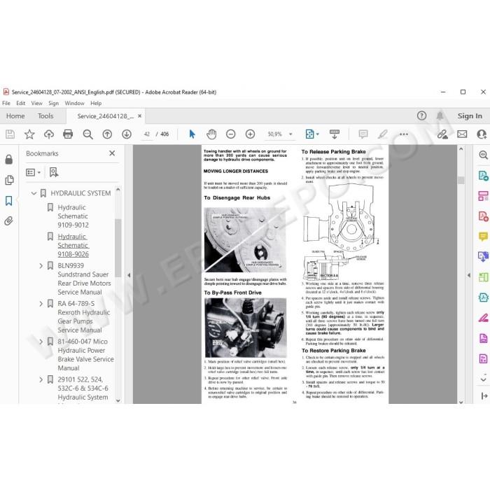Close the Bookmarks panel
This screenshot has width=490, height=490.
[x=112, y=153]
